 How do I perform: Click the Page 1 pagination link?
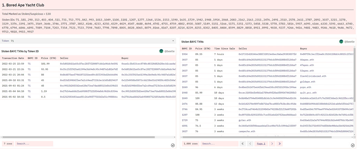[x=261, y=143]
